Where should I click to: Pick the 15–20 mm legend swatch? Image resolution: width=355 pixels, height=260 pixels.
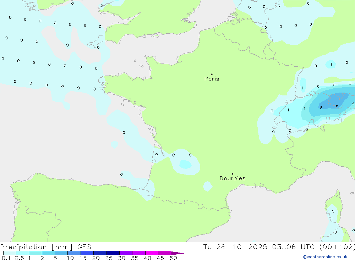pyautogui.click(x=87, y=253)
